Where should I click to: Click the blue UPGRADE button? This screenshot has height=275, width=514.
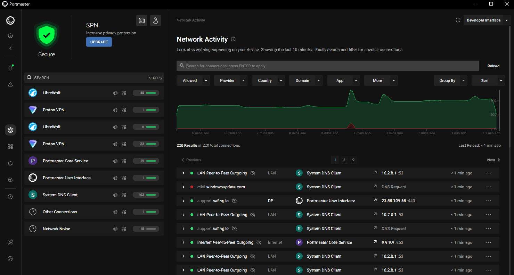tap(99, 42)
